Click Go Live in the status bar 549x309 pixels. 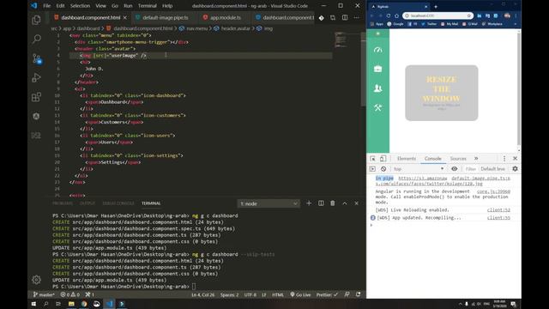(300, 294)
